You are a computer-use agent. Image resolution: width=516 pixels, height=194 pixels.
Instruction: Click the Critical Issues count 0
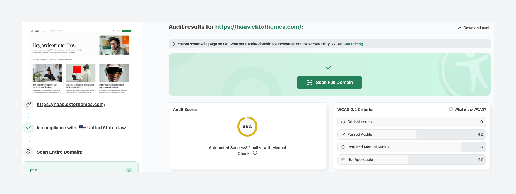(481, 122)
